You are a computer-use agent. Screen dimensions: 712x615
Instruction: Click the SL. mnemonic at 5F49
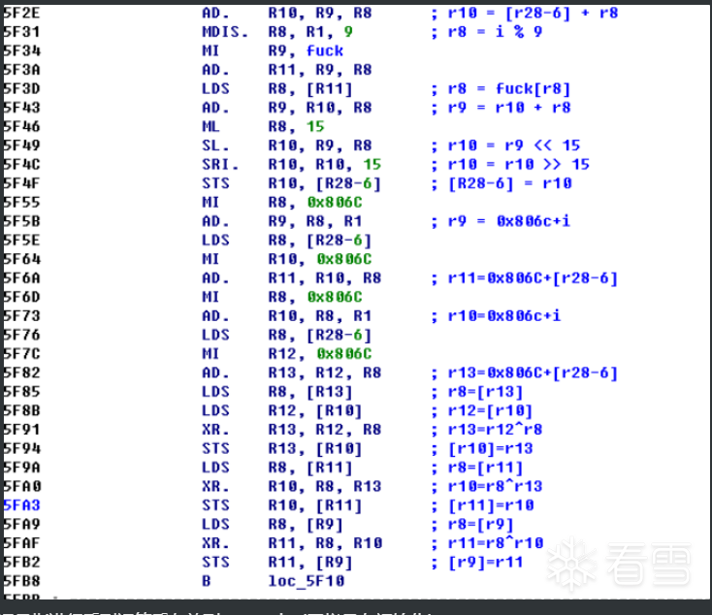tap(215, 146)
